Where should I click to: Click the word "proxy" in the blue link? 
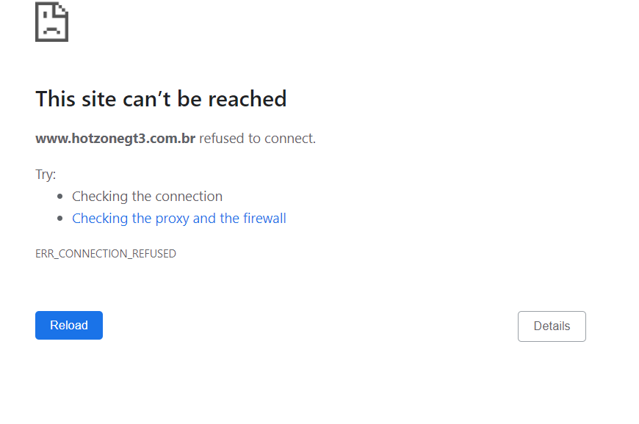point(172,218)
